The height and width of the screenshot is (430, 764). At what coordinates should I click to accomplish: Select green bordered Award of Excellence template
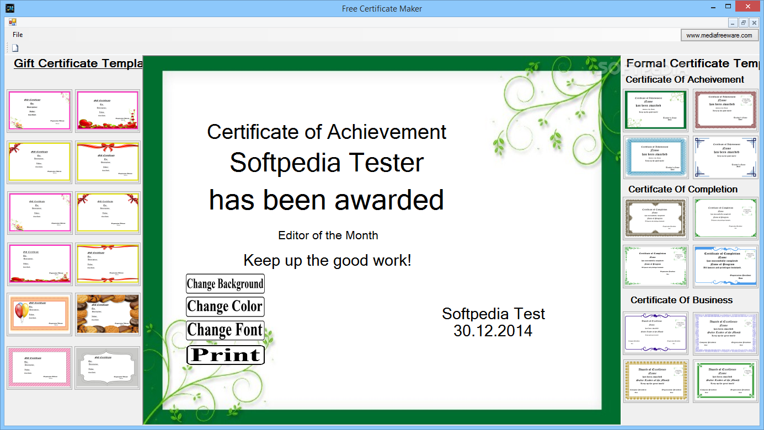725,381
